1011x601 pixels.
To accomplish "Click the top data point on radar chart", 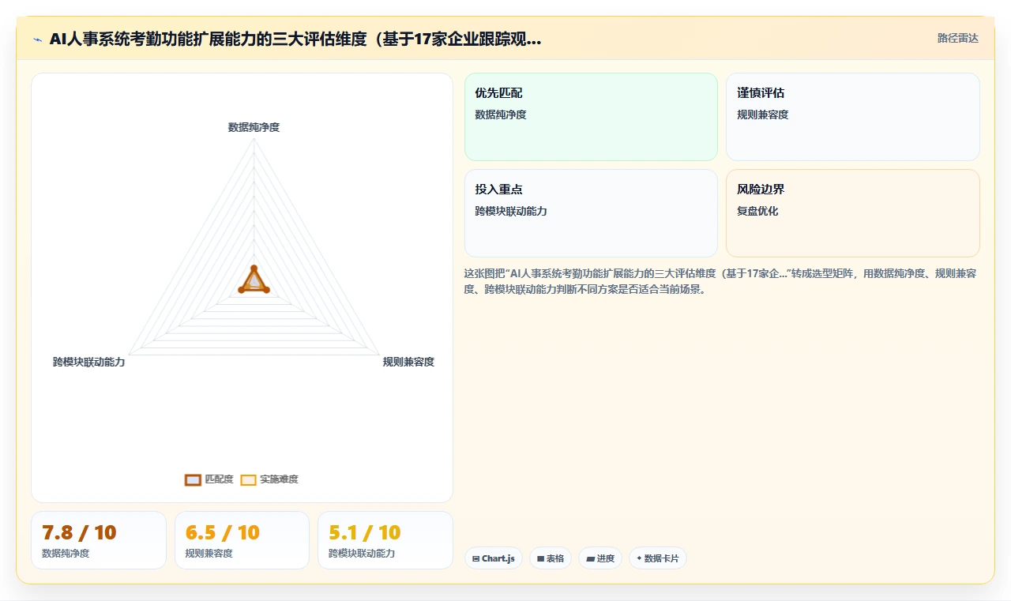I will pos(254,269).
